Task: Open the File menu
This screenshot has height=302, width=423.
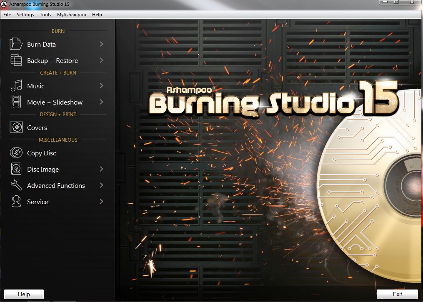Action: click(7, 15)
